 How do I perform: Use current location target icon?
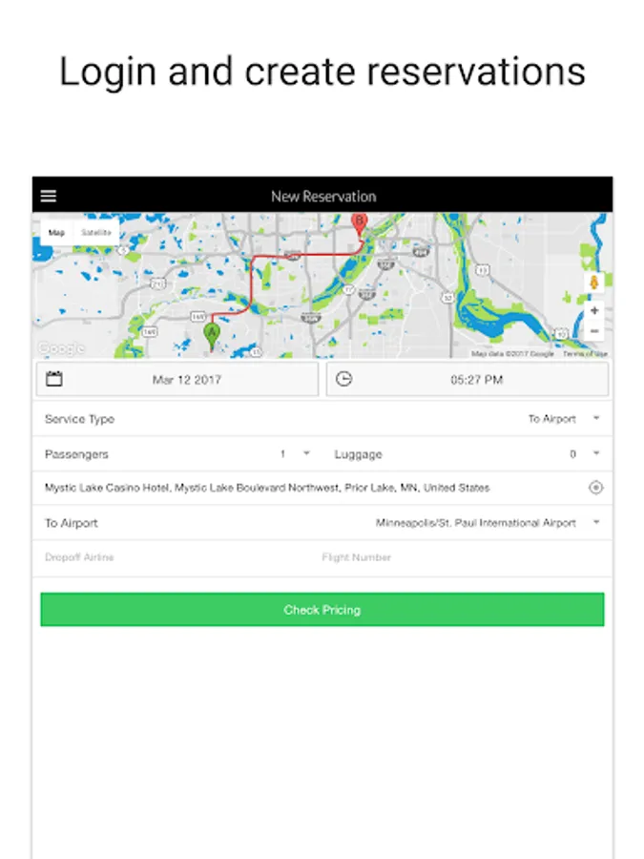click(x=595, y=487)
